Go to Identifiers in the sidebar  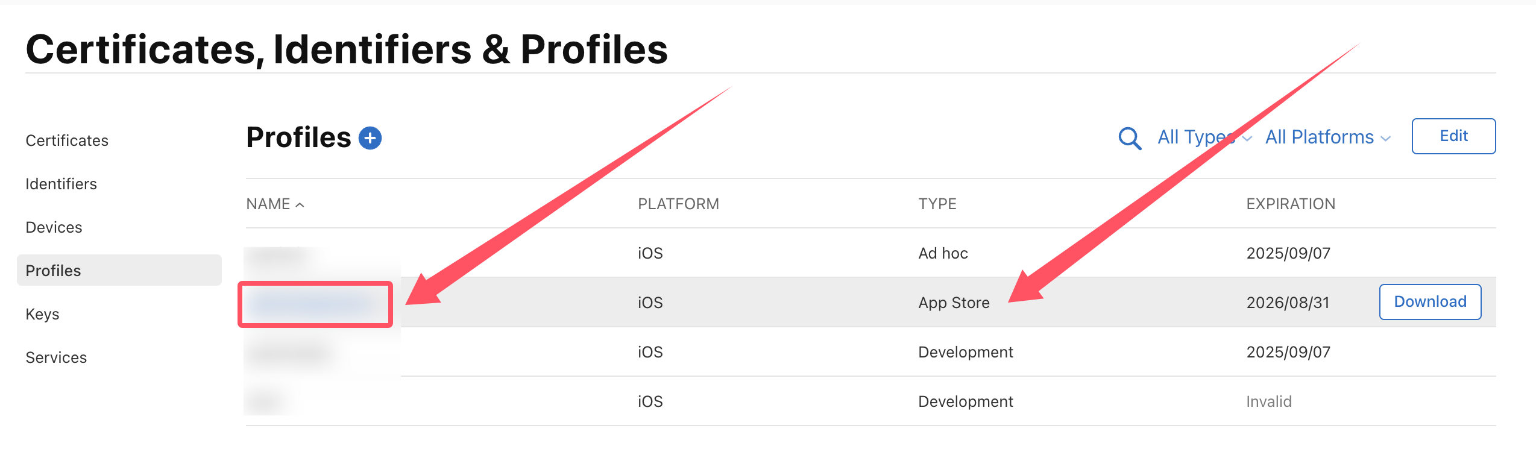[61, 184]
